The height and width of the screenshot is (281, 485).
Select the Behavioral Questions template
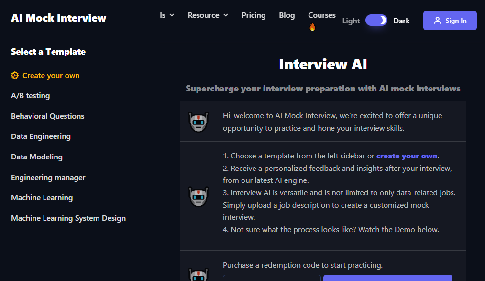47,116
